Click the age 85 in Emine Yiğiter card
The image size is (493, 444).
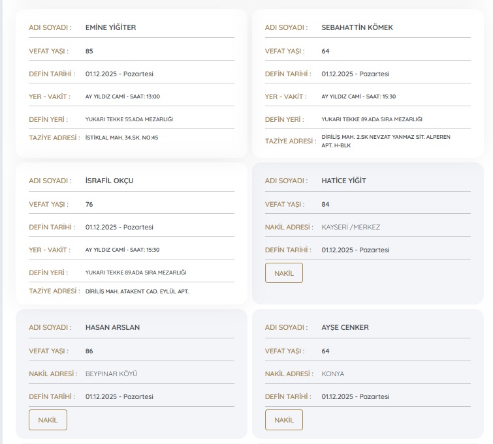[x=89, y=50]
